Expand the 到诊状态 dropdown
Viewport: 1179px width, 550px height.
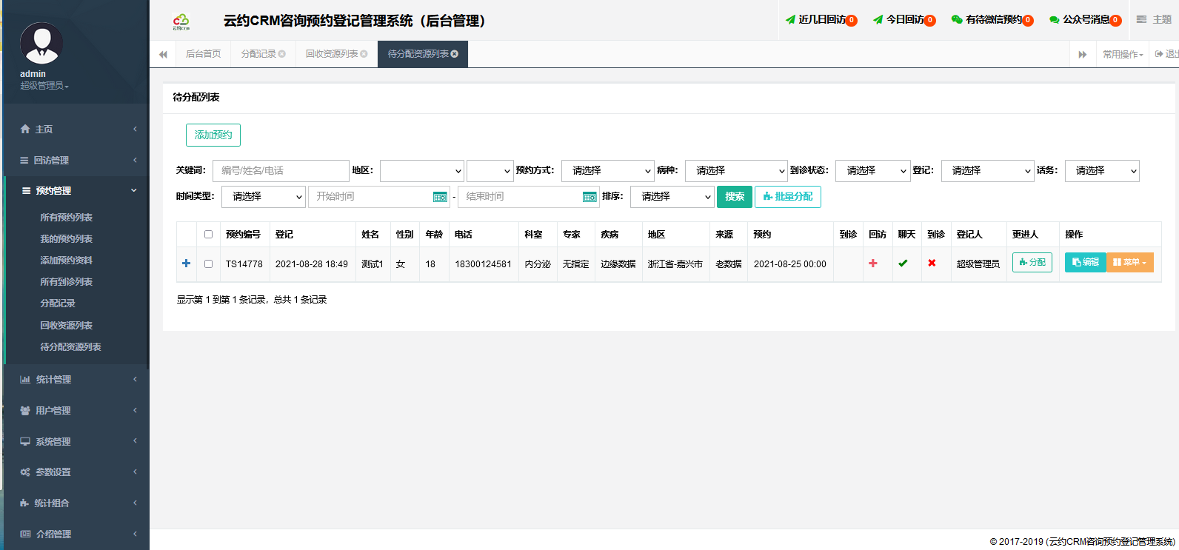pyautogui.click(x=872, y=171)
